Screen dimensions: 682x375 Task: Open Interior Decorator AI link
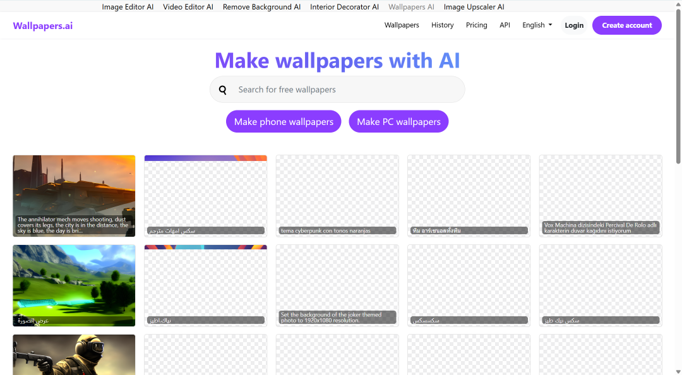coord(344,7)
